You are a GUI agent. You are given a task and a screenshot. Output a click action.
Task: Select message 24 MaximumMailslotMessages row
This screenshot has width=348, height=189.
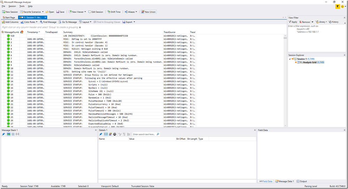pyautogui.click(x=98, y=114)
